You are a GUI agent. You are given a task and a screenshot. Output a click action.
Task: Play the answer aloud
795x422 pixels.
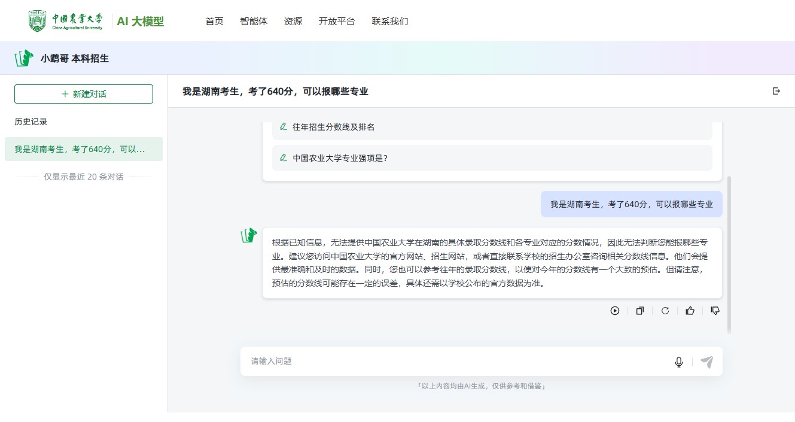point(614,311)
